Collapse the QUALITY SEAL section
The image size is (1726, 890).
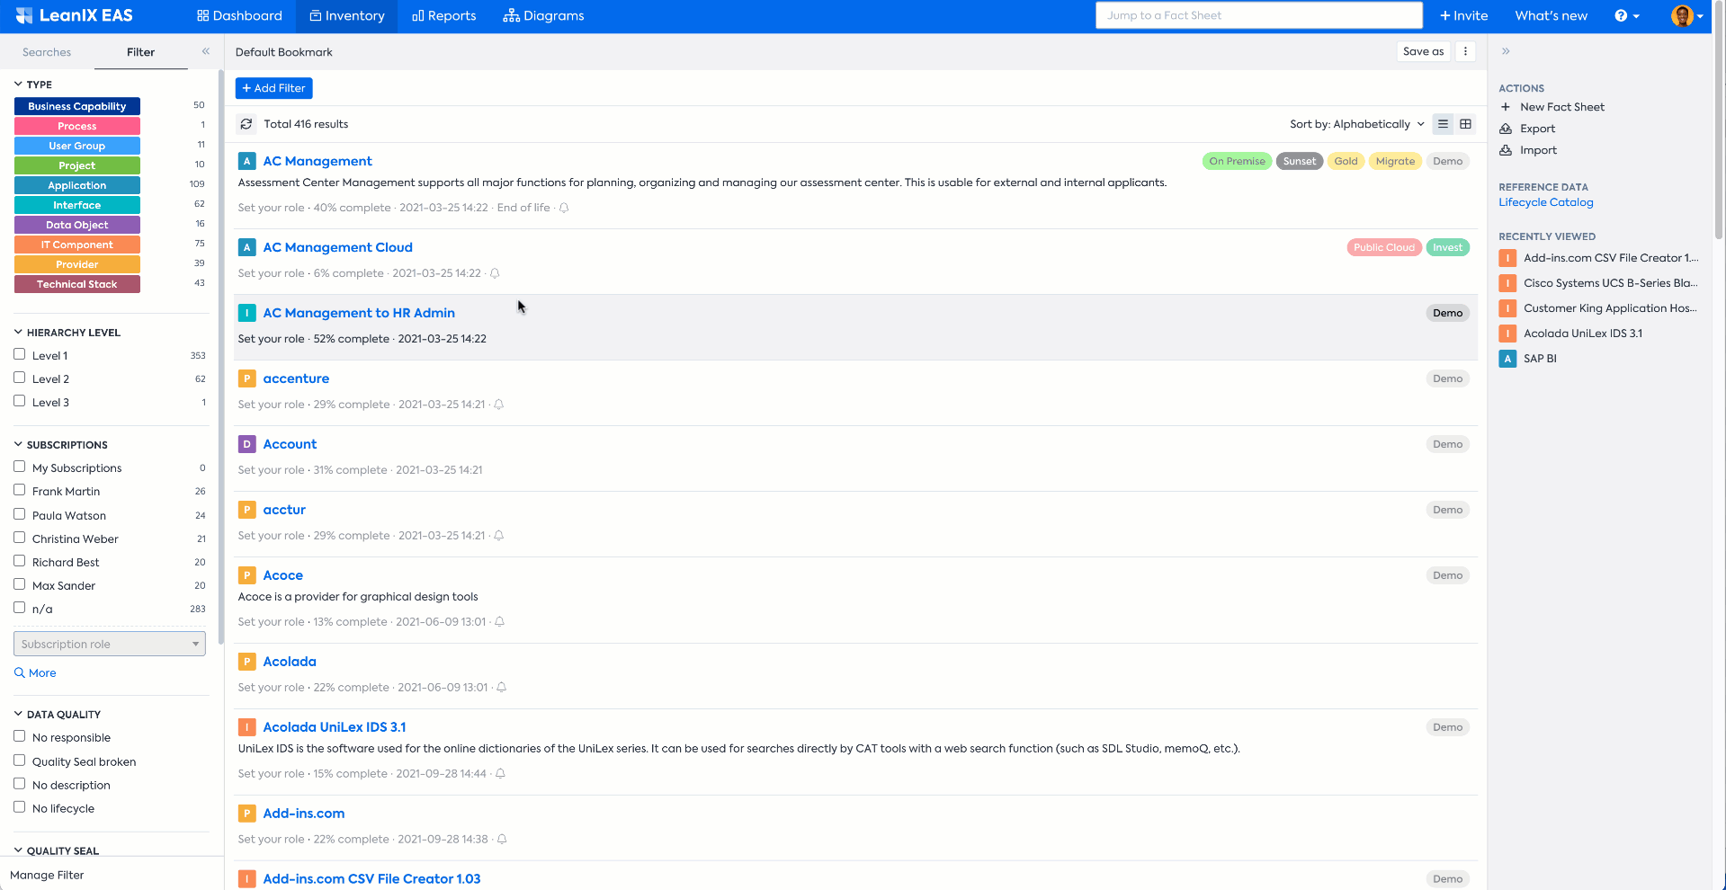pyautogui.click(x=18, y=850)
